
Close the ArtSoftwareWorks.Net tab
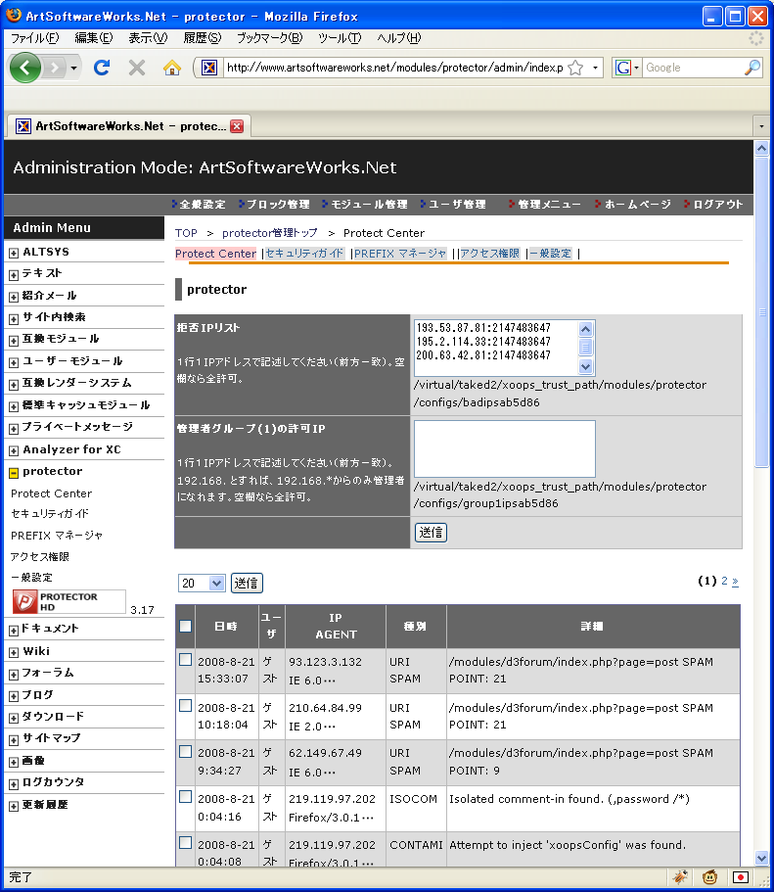click(x=237, y=126)
